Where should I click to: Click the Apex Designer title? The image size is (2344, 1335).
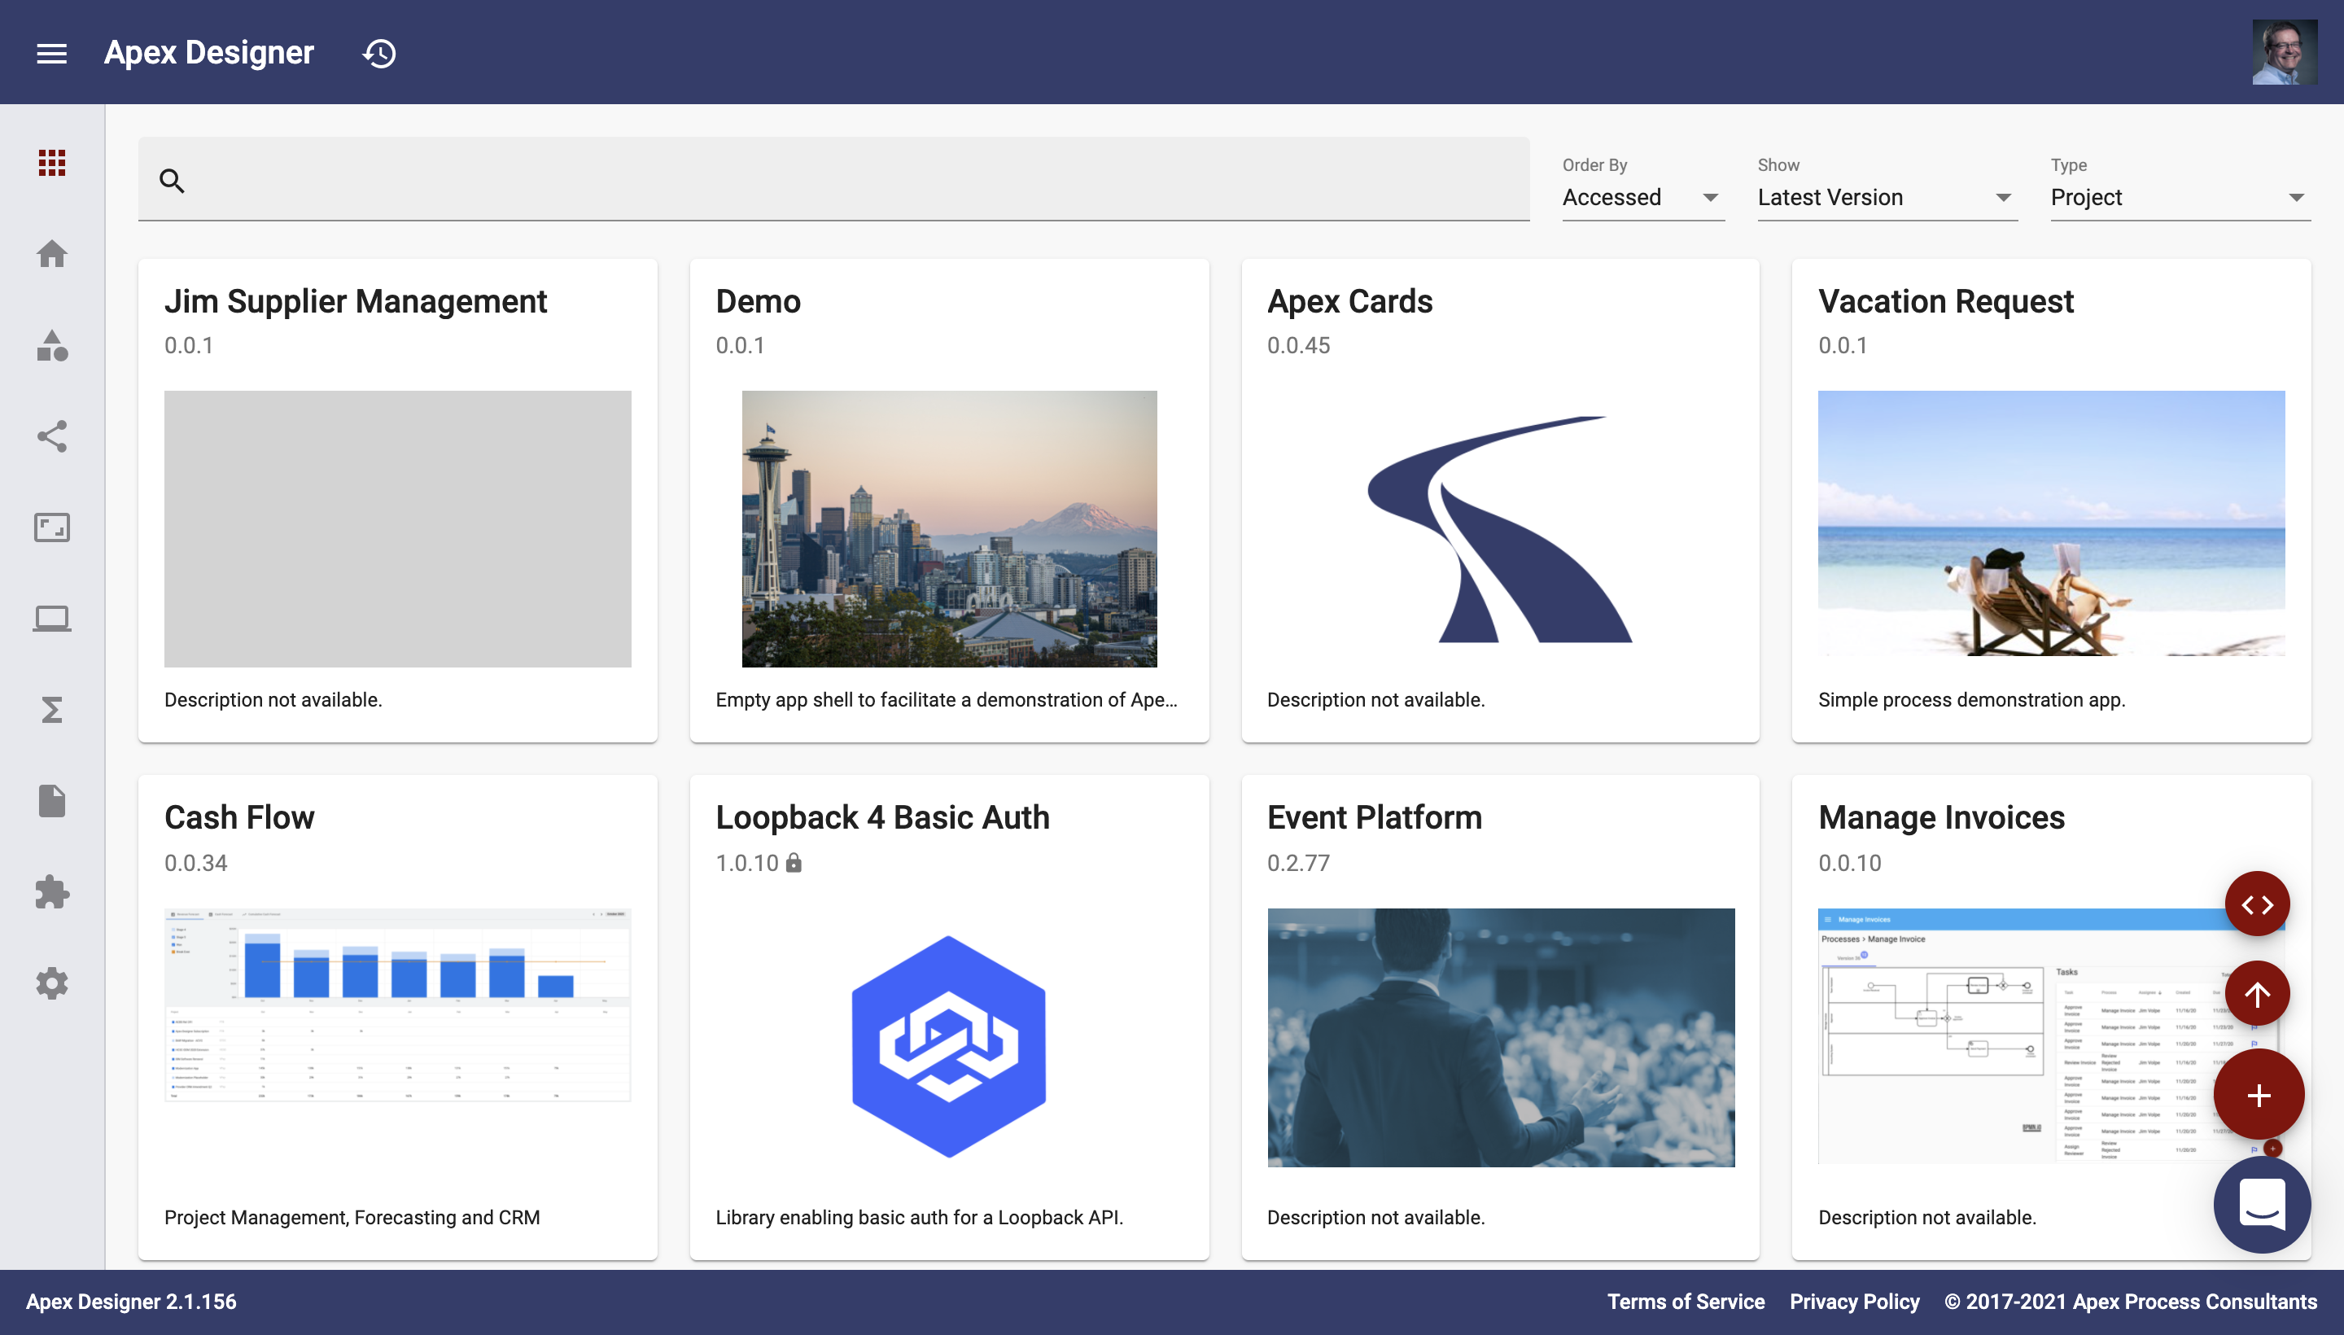tap(209, 52)
